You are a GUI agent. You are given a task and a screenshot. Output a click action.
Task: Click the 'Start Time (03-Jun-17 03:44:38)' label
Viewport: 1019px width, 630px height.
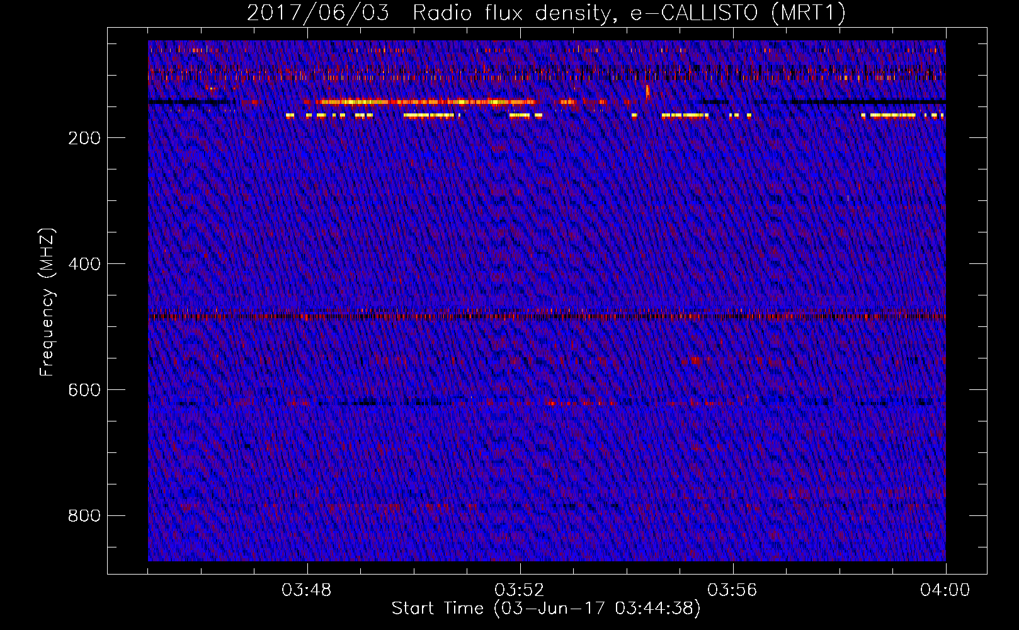(546, 609)
